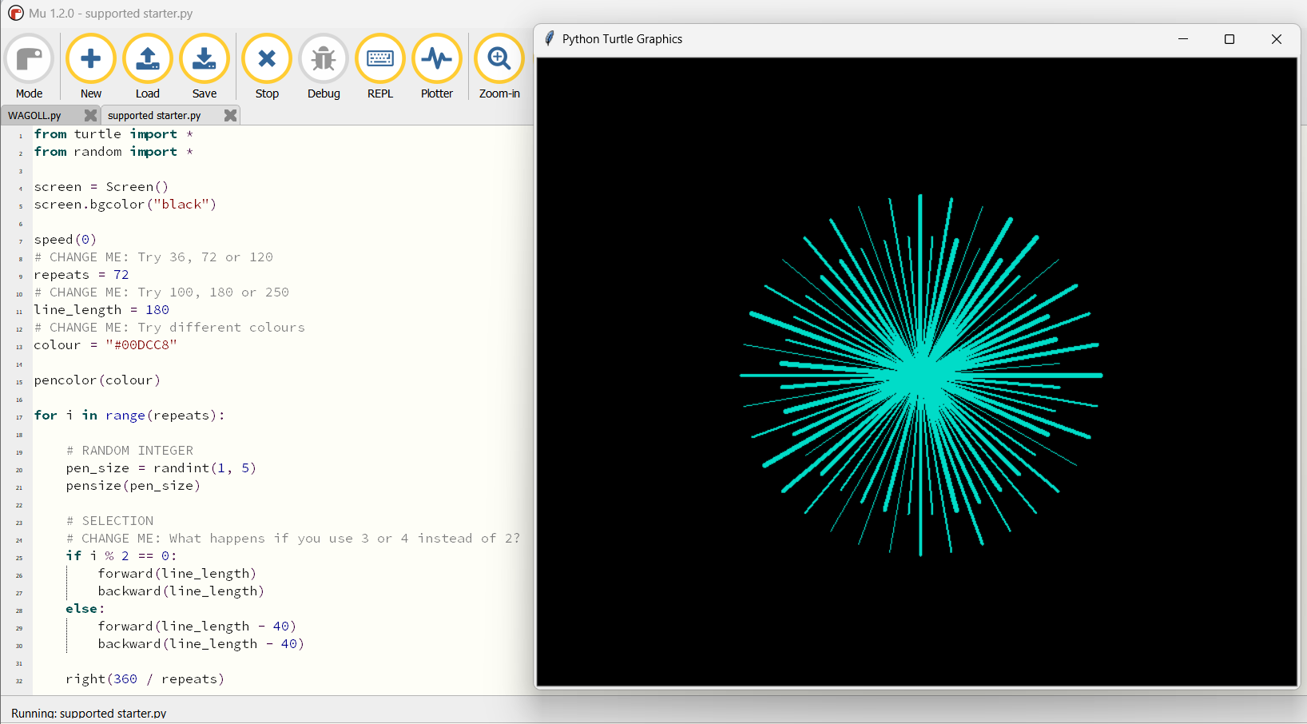Switch to supported starter.py tab
The width and height of the screenshot is (1307, 724).
coord(154,115)
